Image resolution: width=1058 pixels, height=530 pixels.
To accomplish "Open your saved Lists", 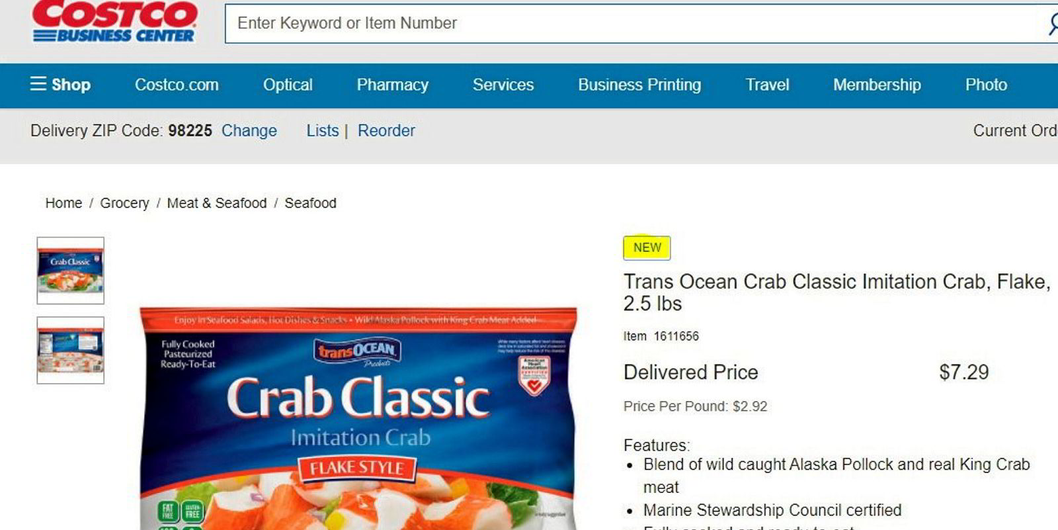I will tap(322, 131).
